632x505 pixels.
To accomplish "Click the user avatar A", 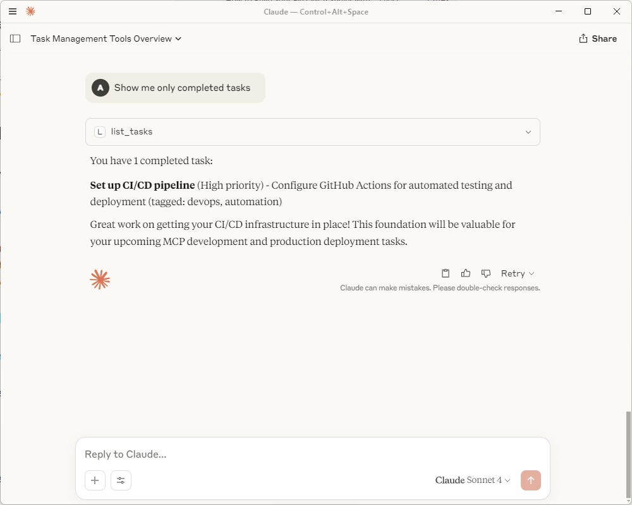I will point(100,88).
